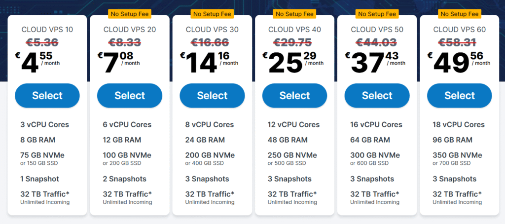The image size is (505, 224).
Task: Click the 32 TB Traffic* note on VPS 60
Action: click(x=457, y=194)
